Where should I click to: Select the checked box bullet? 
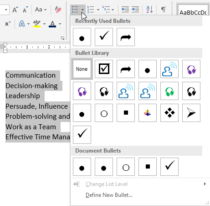(104, 69)
